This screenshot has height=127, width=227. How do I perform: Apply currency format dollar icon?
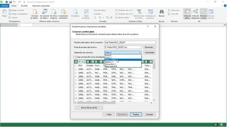[95, 18]
